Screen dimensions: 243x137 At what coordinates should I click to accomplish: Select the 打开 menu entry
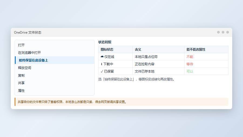coord(55,45)
